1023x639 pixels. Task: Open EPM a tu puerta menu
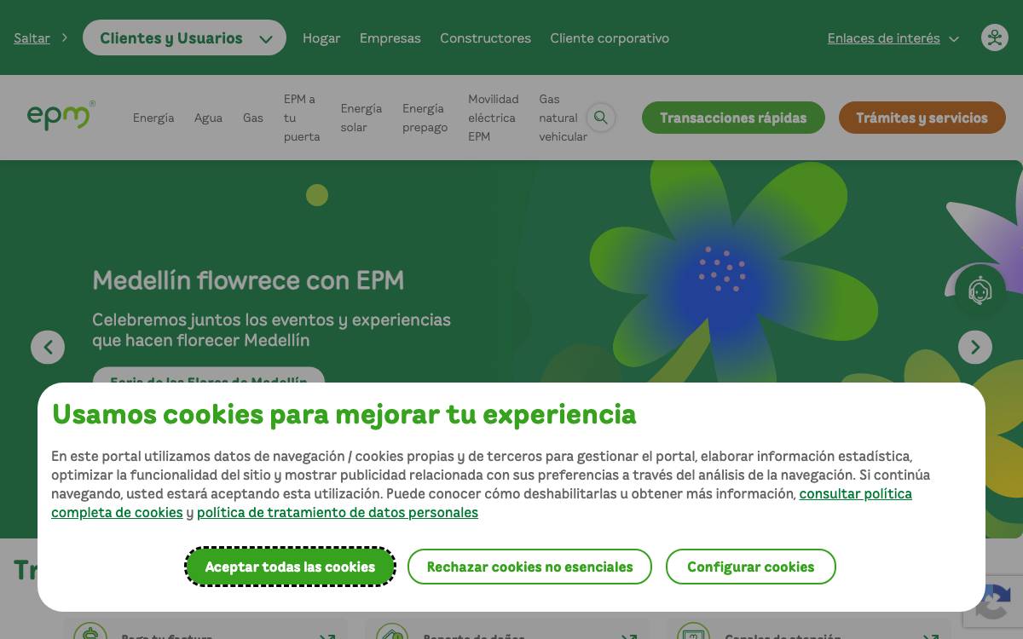coord(302,118)
